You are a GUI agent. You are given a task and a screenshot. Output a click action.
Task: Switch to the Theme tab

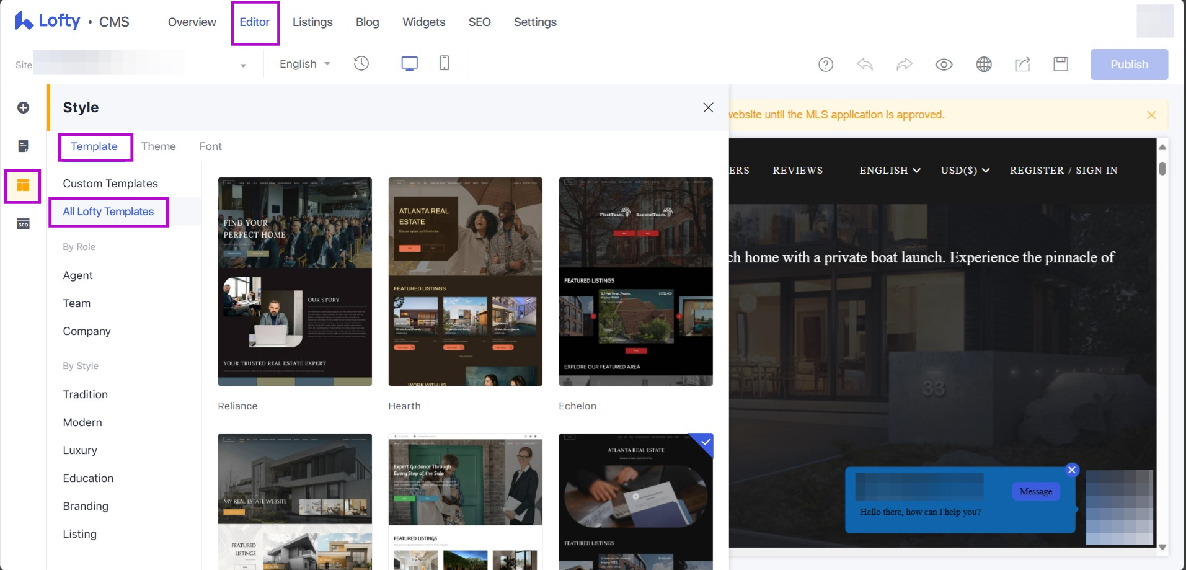tap(158, 146)
